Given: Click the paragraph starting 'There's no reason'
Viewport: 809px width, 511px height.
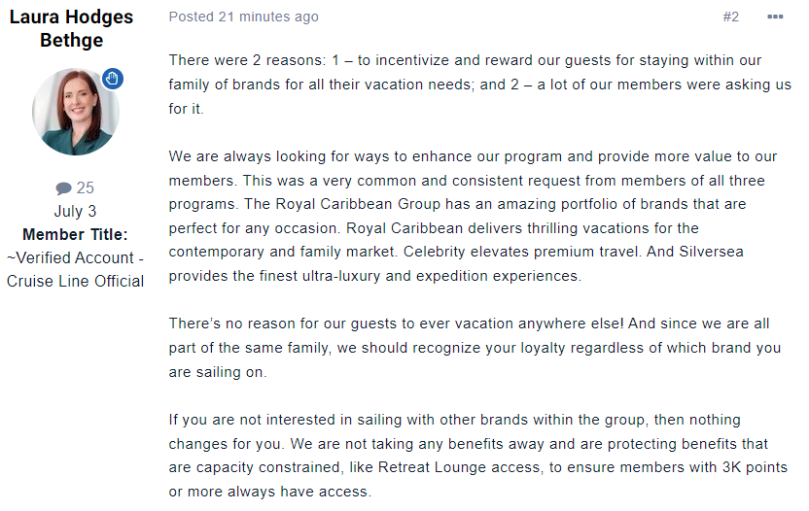Looking at the screenshot, I should coord(475,348).
